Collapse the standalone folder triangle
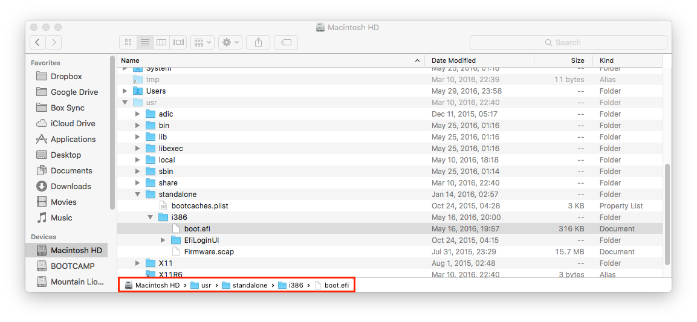This screenshot has width=697, height=322. [x=138, y=195]
